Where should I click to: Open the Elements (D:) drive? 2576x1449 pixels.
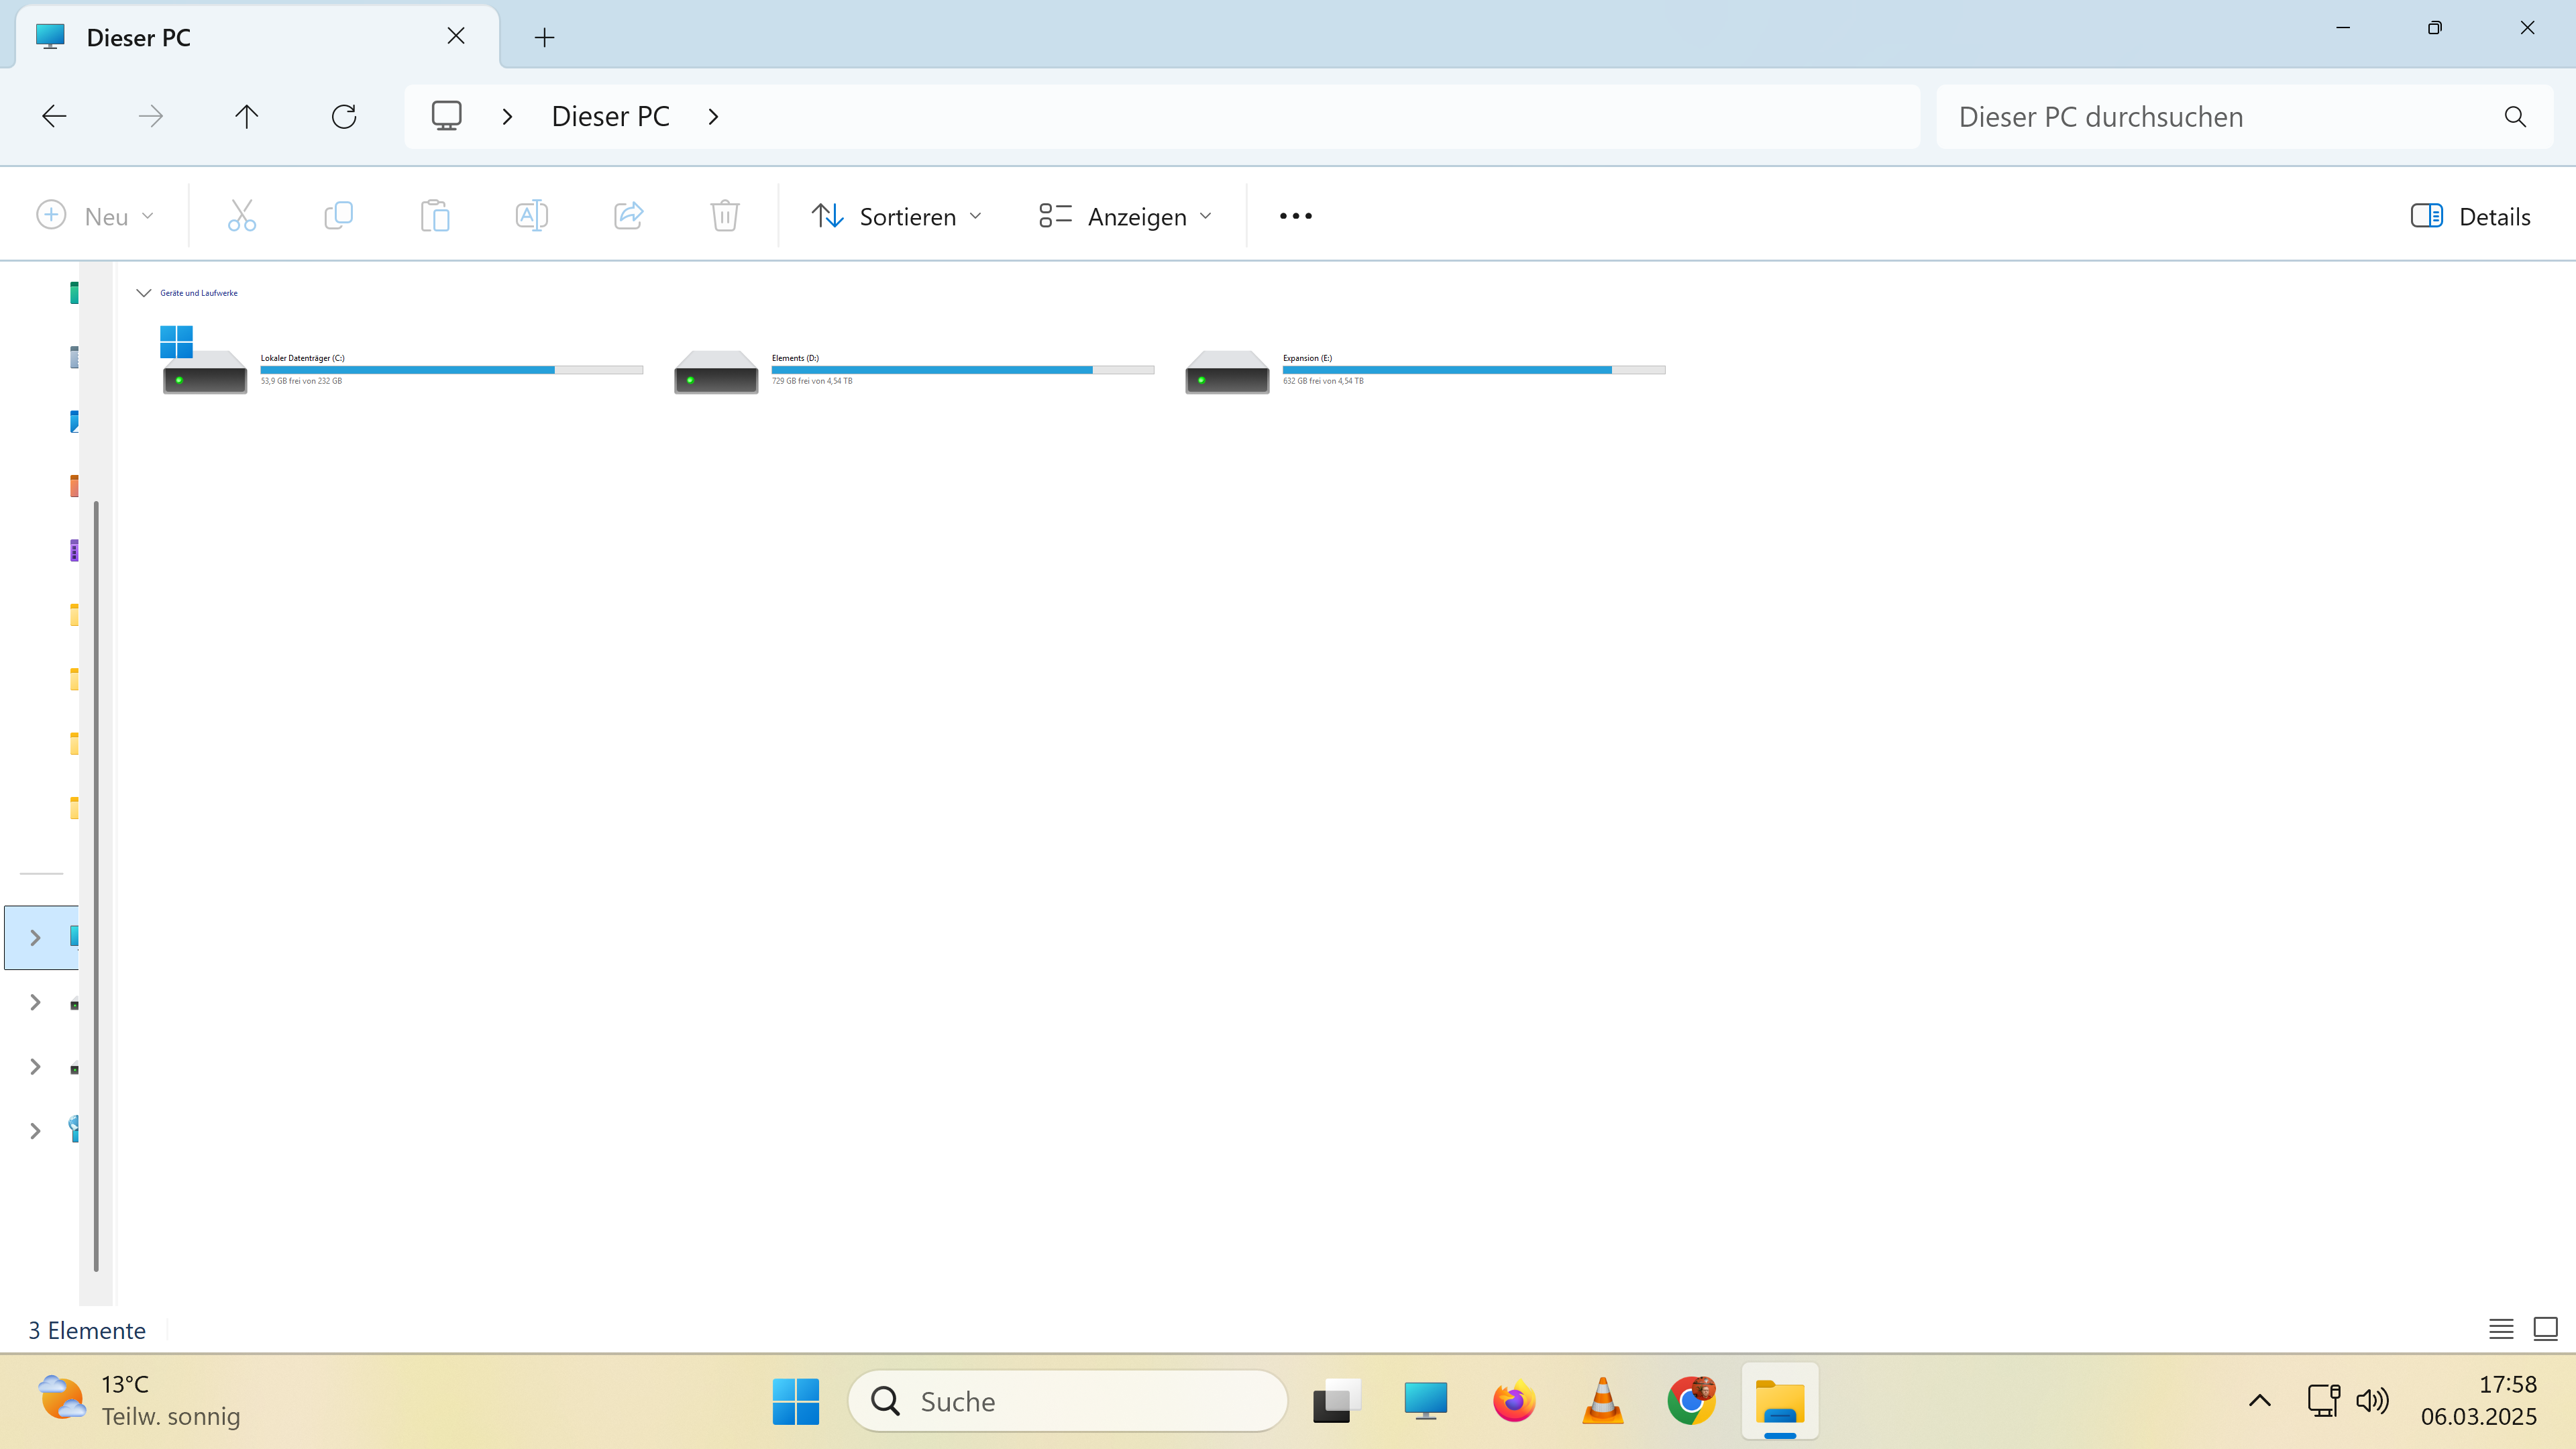(x=716, y=371)
